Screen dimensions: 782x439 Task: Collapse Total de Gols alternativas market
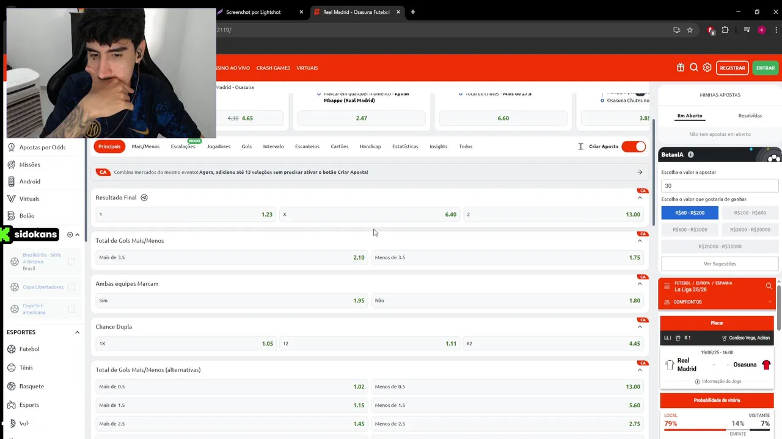pos(640,370)
